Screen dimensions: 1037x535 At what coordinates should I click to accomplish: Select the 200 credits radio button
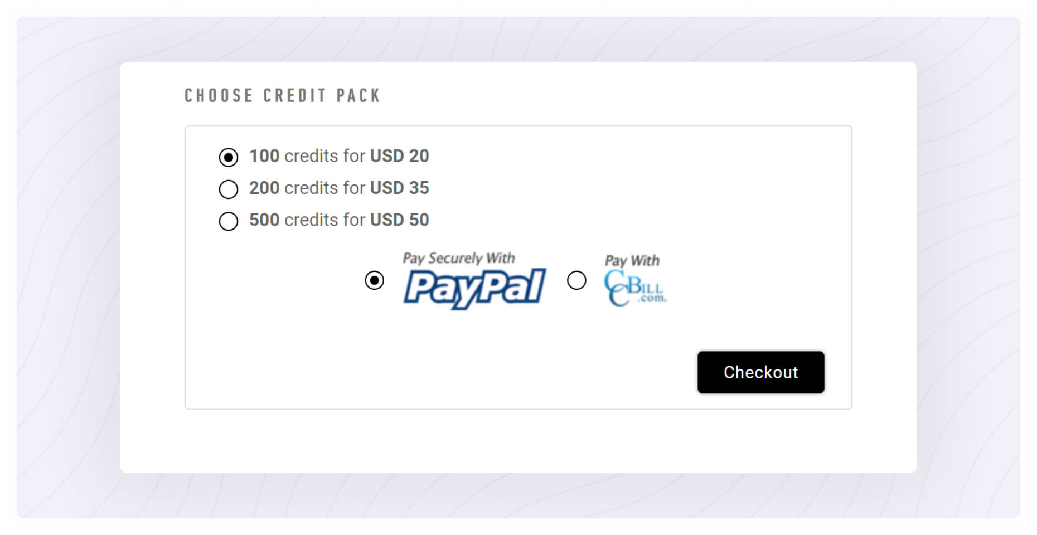pyautogui.click(x=229, y=189)
